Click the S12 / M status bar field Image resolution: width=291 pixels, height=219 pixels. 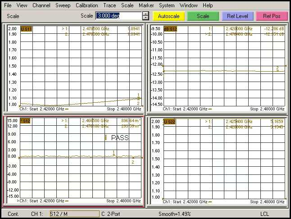pos(74,214)
